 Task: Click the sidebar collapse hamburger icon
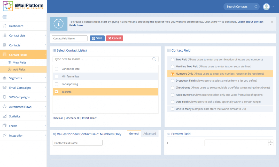(x=4, y=17)
